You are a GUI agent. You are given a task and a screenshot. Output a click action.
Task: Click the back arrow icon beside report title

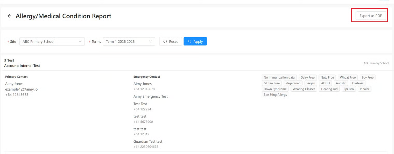tap(9, 16)
